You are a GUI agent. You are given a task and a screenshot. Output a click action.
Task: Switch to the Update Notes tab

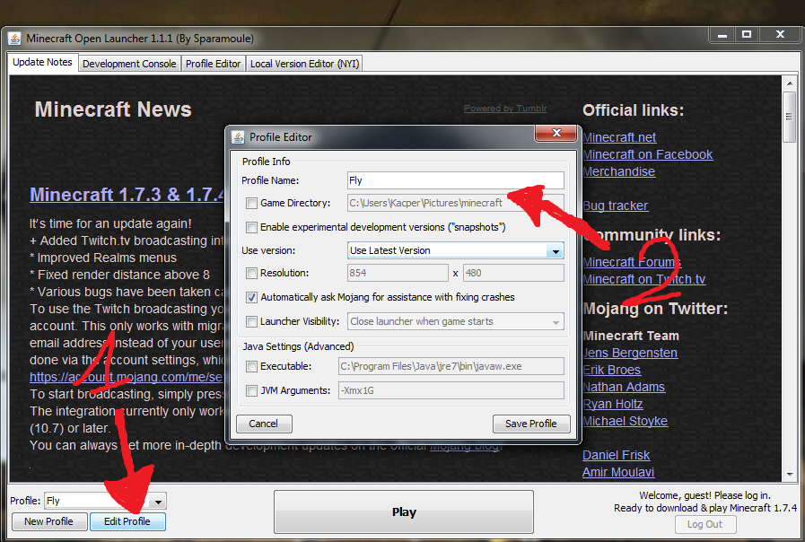pos(42,62)
